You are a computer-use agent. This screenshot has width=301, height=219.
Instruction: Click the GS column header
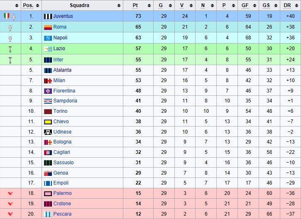[x=266, y=5]
